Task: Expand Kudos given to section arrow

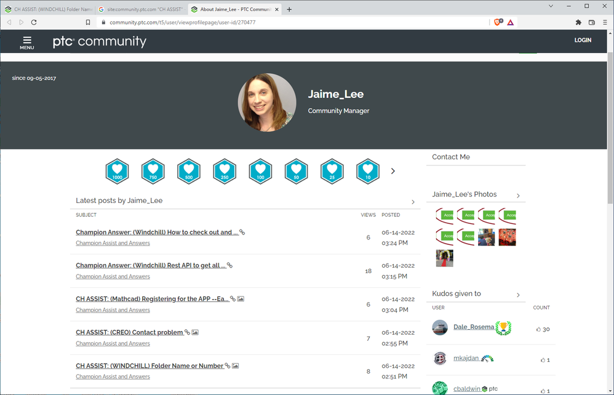Action: pos(518,295)
